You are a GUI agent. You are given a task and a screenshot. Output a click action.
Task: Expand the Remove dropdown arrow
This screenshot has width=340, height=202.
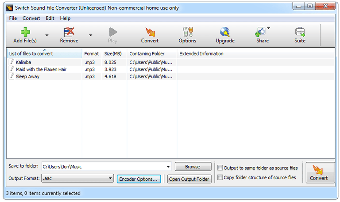pyautogui.click(x=90, y=35)
